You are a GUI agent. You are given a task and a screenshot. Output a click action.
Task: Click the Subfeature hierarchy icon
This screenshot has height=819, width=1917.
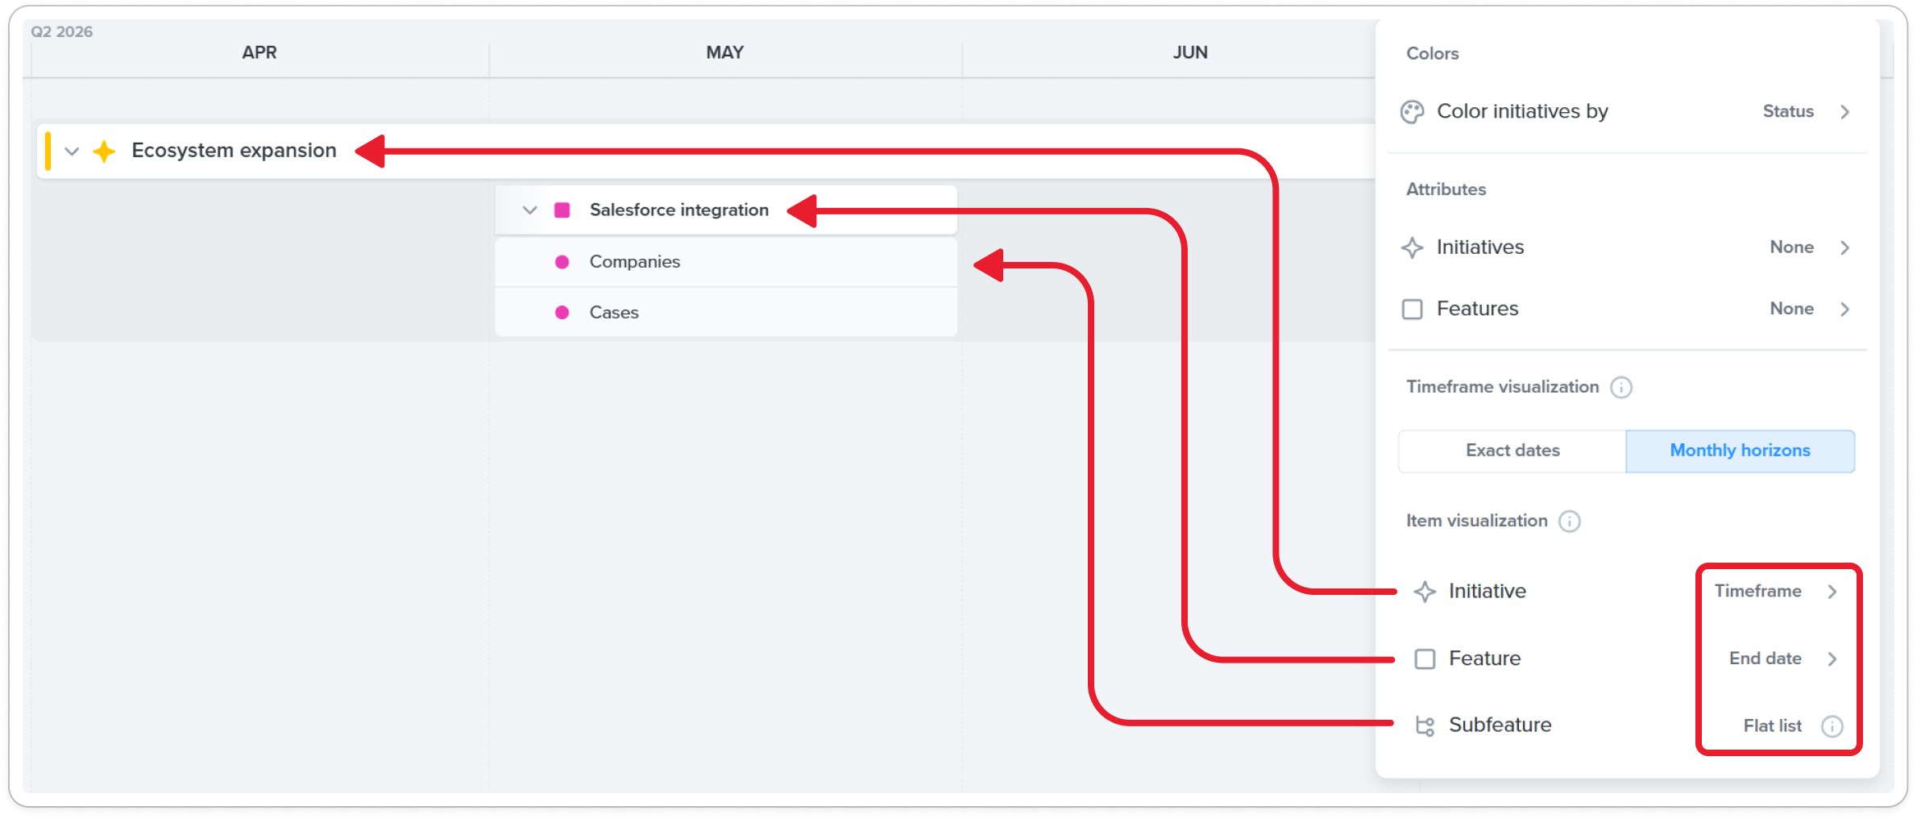tap(1425, 725)
